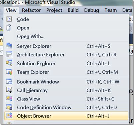Open the Team menu
This screenshot has width=134, height=125.
click(111, 10)
